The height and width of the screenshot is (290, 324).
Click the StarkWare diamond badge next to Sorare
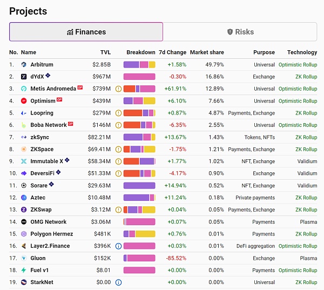click(x=51, y=184)
